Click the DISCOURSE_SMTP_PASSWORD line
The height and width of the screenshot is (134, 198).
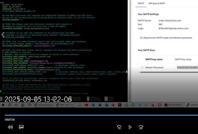click(x=39, y=63)
